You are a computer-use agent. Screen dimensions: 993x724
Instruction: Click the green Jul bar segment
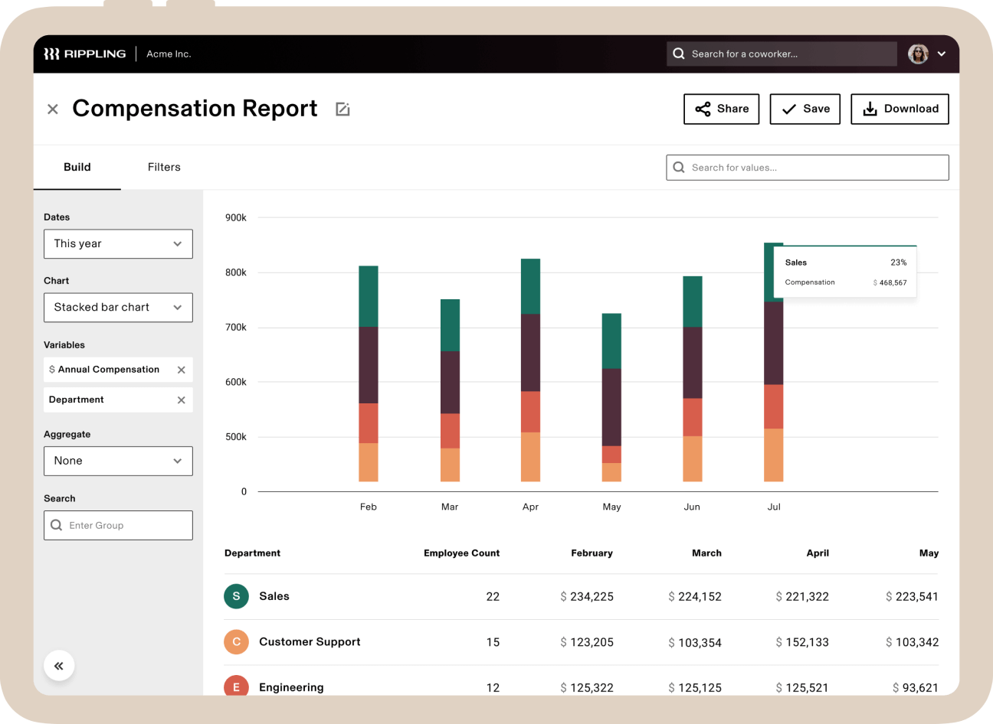coord(769,272)
